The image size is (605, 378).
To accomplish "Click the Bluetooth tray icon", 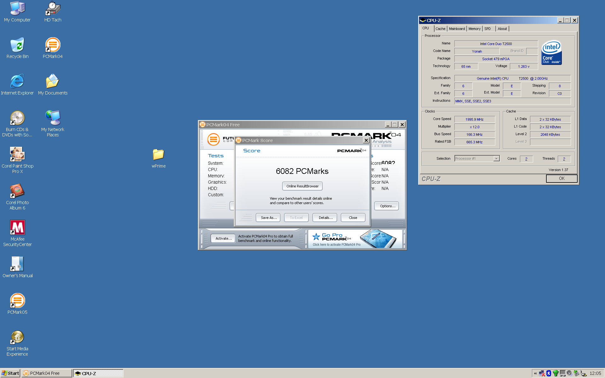I will coord(549,373).
